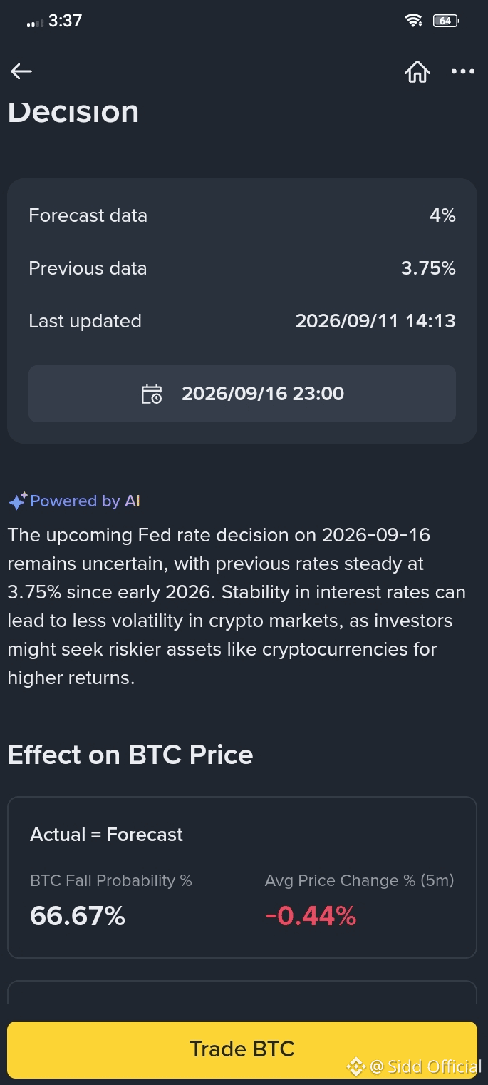Image resolution: width=488 pixels, height=1085 pixels.
Task: Check the Wi-Fi status icon
Action: (413, 21)
